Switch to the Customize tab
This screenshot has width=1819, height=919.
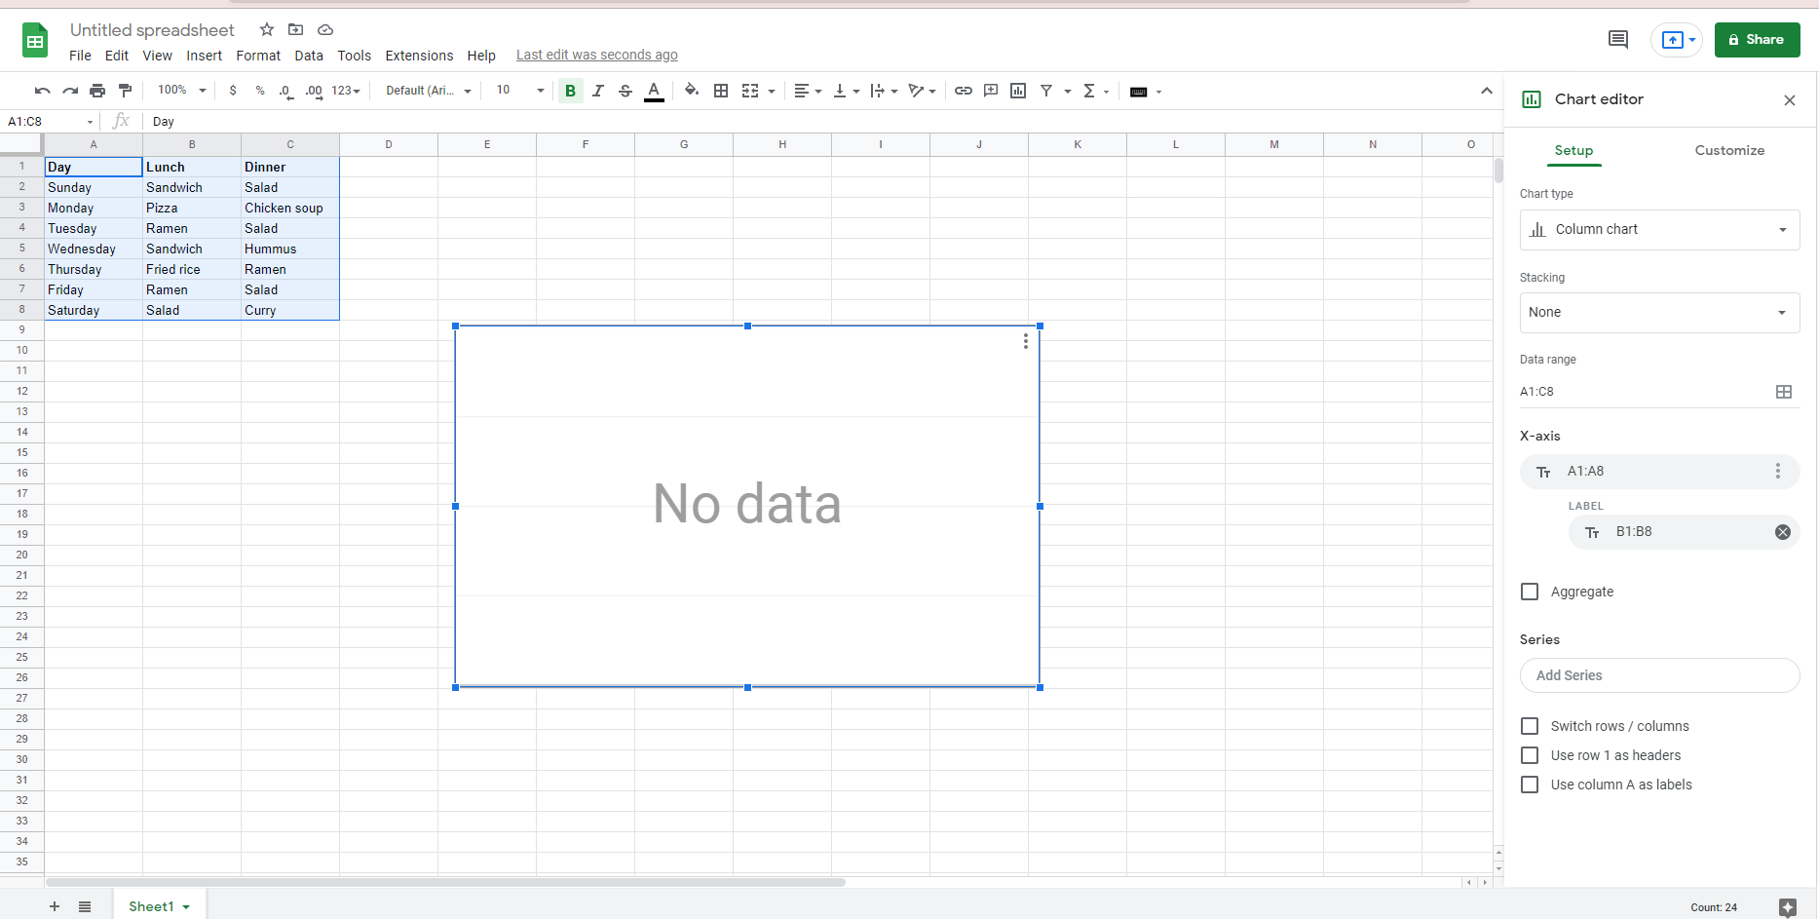[1728, 150]
